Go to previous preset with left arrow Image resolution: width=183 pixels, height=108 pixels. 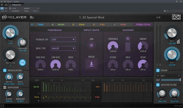point(13,8)
